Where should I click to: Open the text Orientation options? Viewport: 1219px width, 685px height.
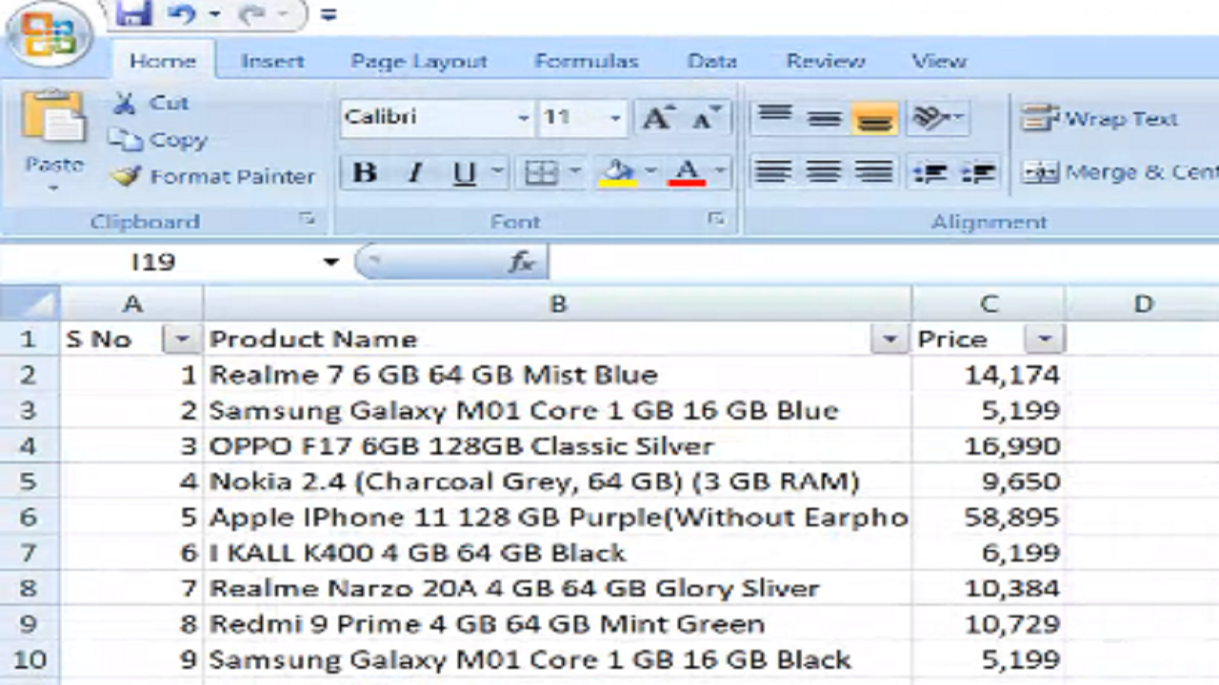[937, 118]
